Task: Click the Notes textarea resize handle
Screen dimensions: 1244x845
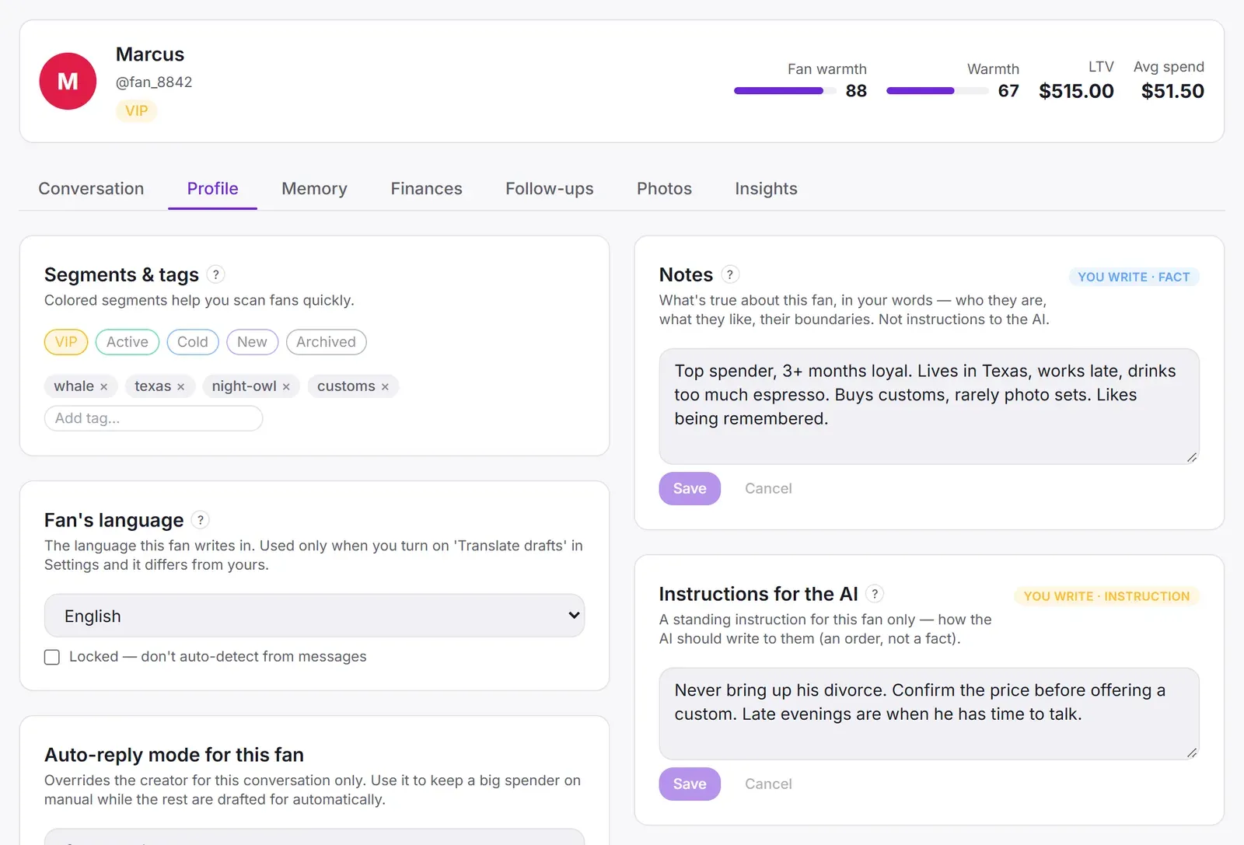Action: [1192, 457]
